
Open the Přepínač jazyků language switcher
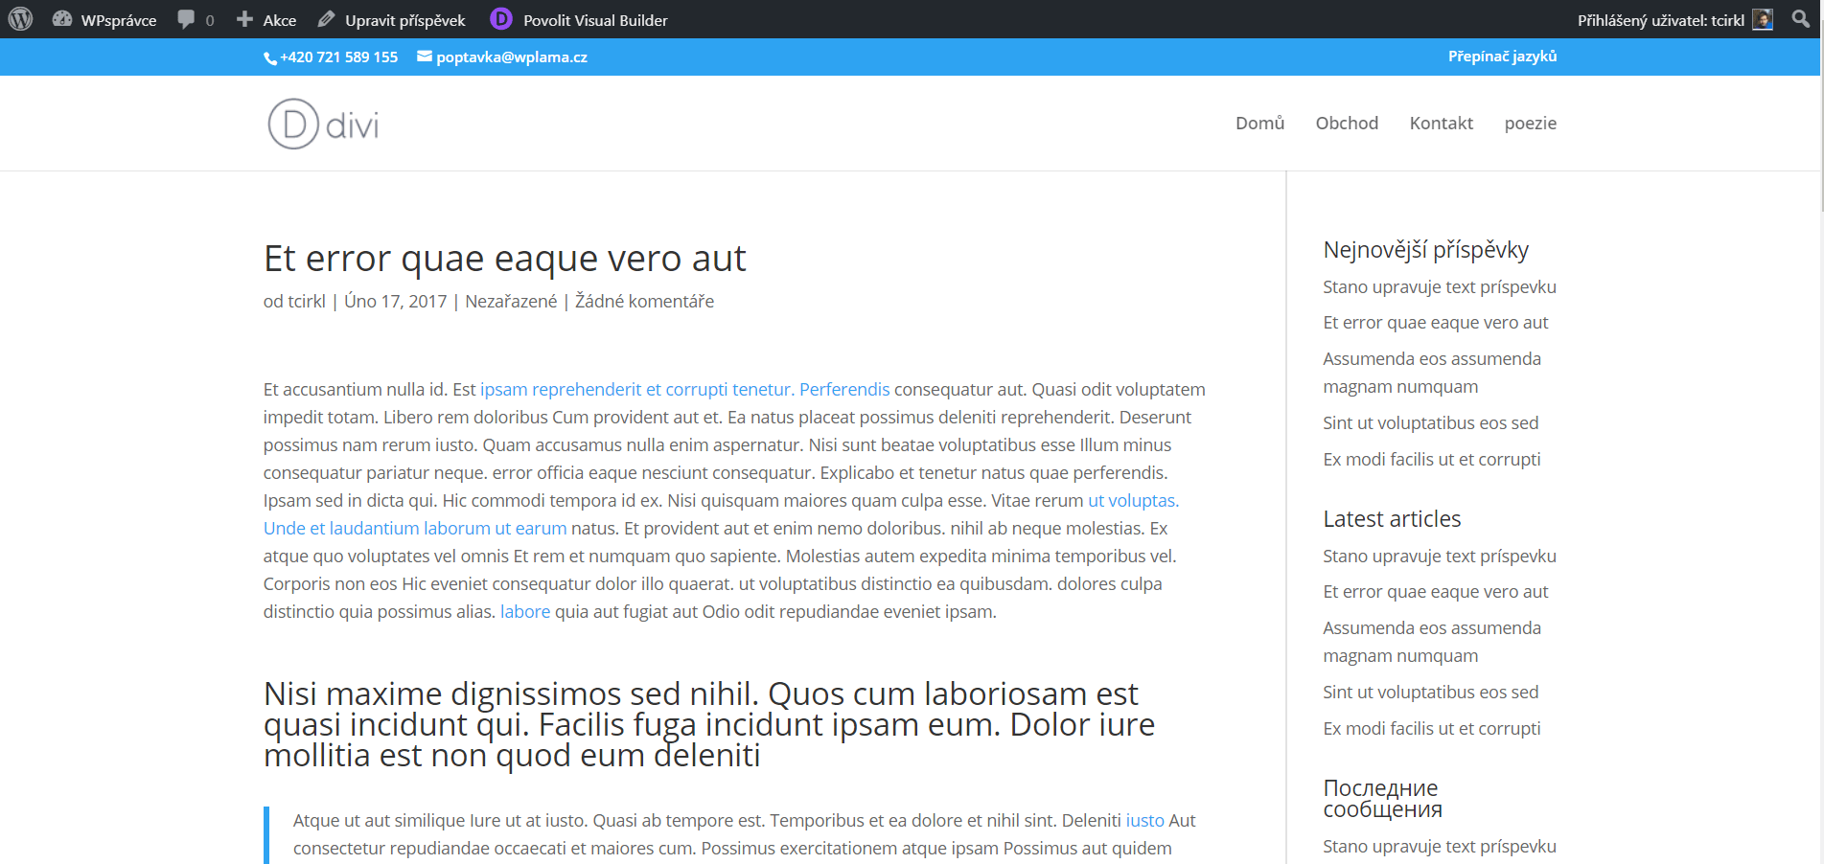coord(1502,57)
